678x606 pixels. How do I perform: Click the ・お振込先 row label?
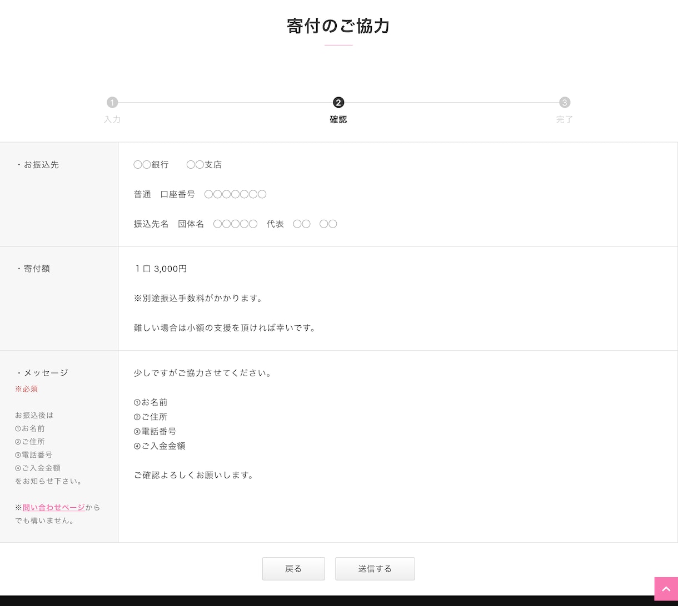coord(37,165)
